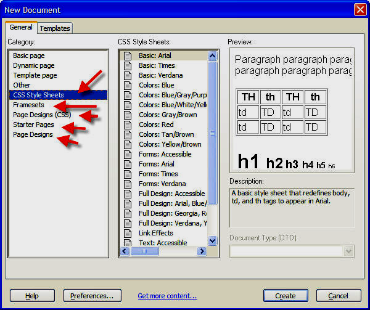The width and height of the screenshot is (370, 310).
Task: Click the Cancel button
Action: pyautogui.click(x=339, y=296)
